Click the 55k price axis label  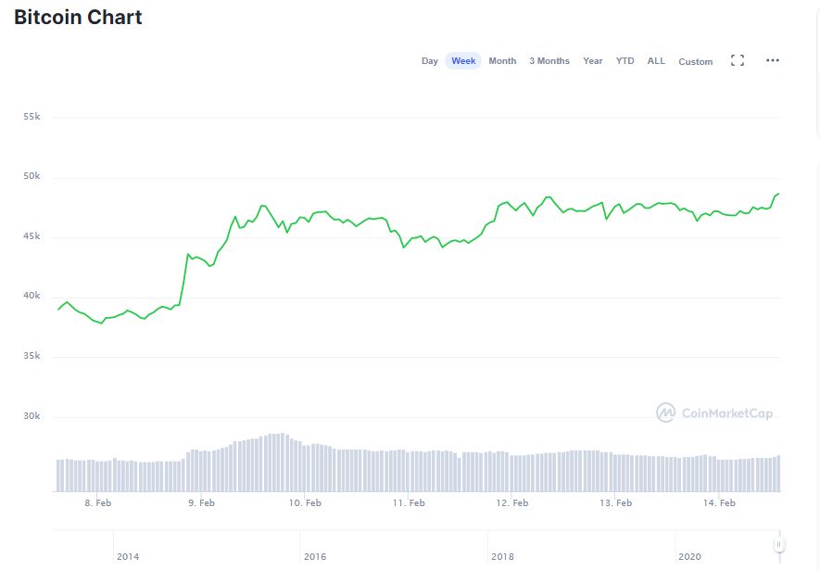coord(32,117)
